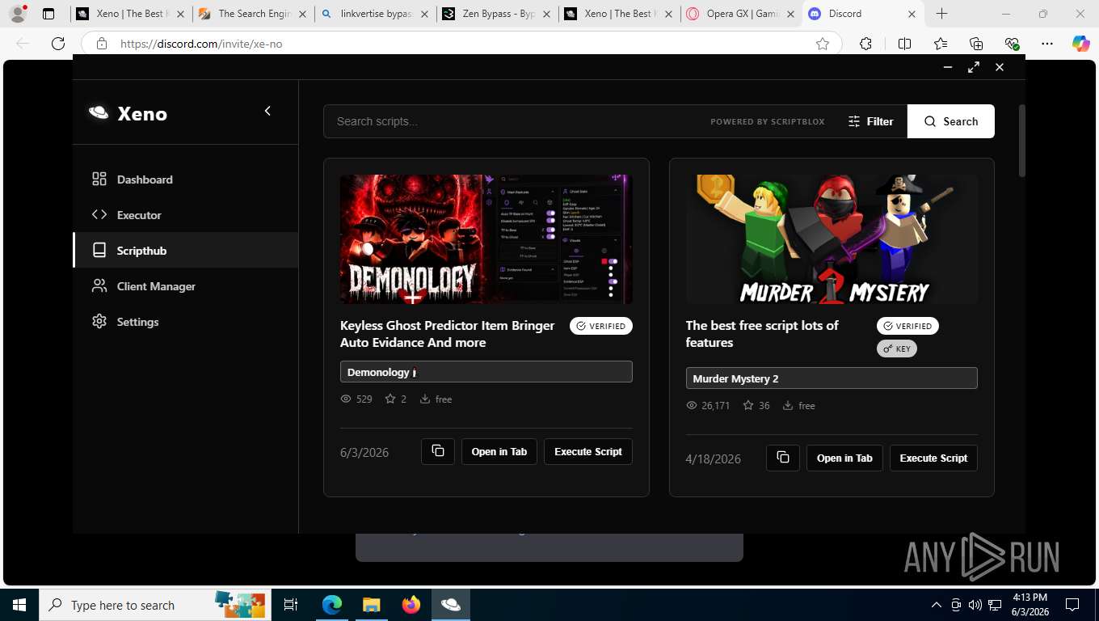Click the Xeno window scrollbar

coord(1021,141)
